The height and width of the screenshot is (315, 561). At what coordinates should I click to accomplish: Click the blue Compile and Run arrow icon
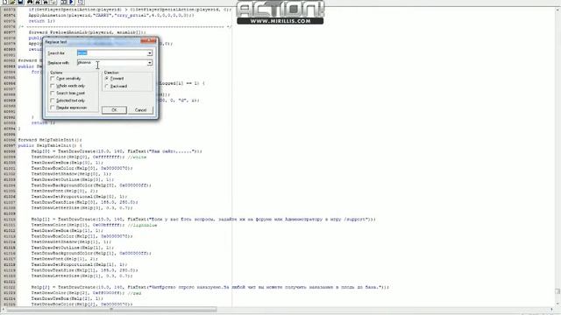tap(71, 2)
